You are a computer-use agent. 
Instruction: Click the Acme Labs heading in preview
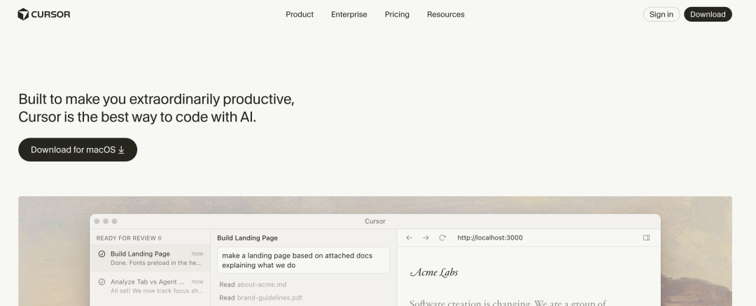(434, 272)
